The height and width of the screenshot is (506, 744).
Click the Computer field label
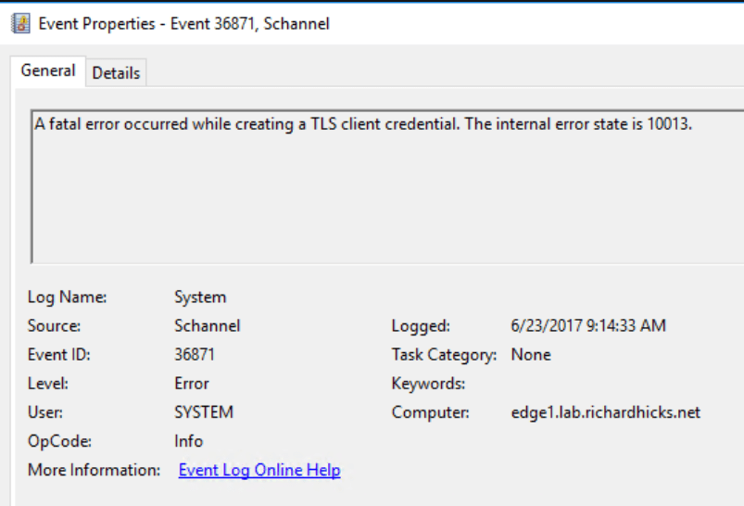click(x=431, y=411)
